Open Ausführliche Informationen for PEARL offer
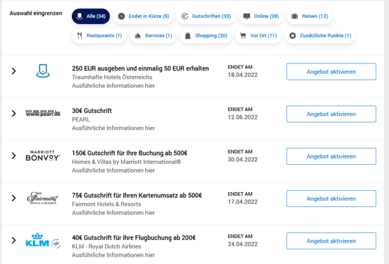Image resolution: width=389 pixels, height=264 pixels. pos(113,128)
